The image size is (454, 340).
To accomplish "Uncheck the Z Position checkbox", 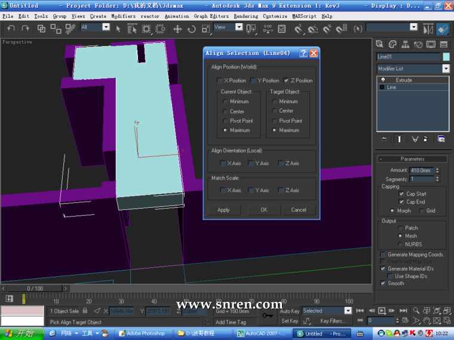I will pos(287,81).
